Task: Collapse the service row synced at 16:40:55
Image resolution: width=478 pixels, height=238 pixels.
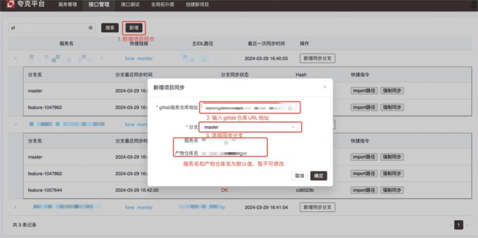Action: tap(15, 58)
